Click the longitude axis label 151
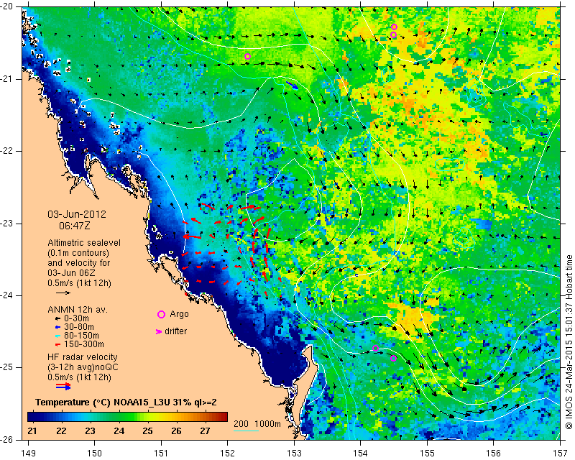This screenshot has height=460, width=575. point(161,454)
